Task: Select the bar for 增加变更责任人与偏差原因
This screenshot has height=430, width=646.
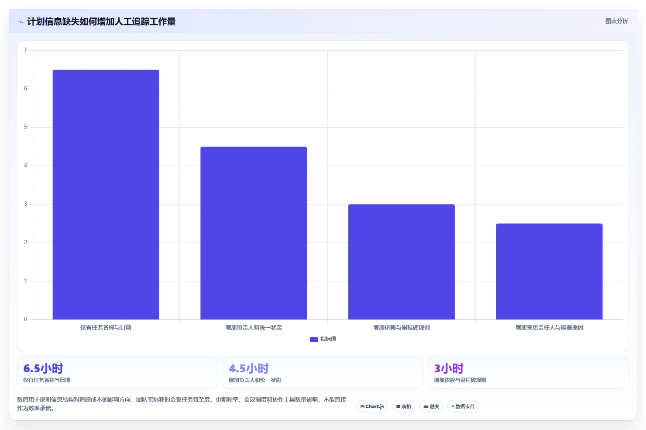Action: tap(549, 271)
